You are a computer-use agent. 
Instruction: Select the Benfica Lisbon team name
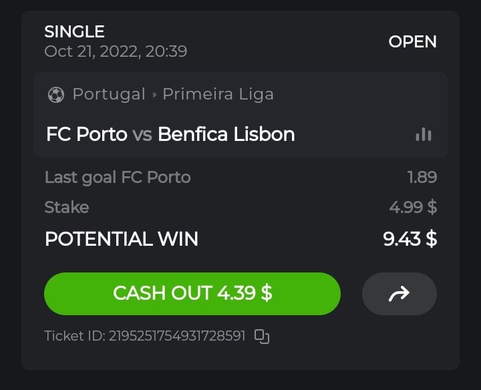coord(226,134)
